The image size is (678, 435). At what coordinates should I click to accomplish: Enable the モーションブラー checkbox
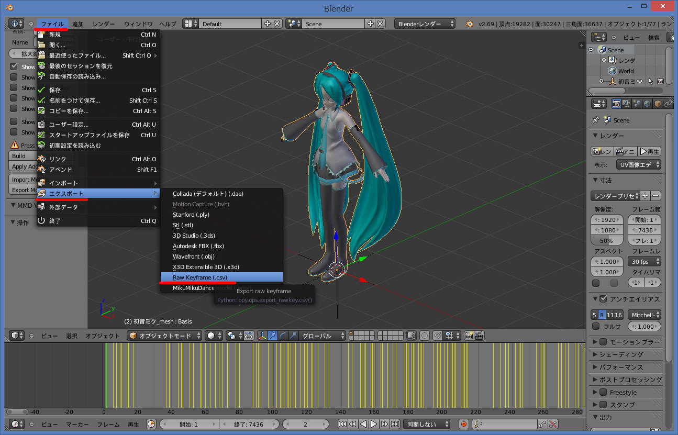(x=603, y=342)
